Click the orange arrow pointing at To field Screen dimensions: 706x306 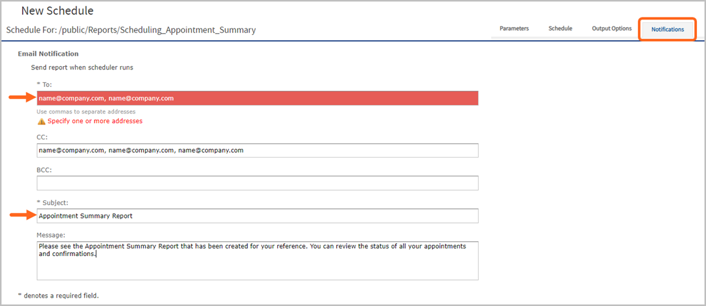coord(22,97)
